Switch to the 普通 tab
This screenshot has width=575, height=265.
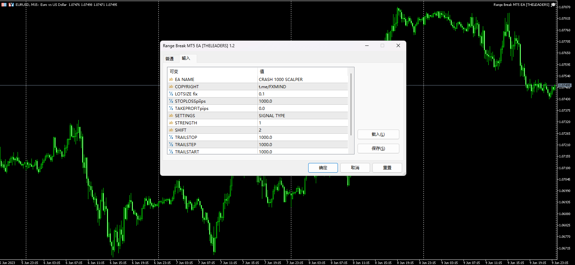tap(169, 59)
